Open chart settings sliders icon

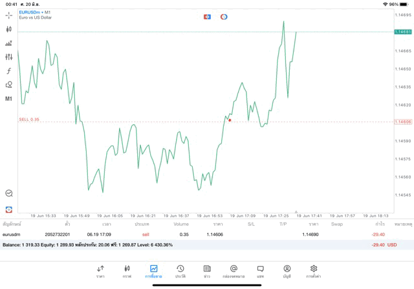[8, 57]
